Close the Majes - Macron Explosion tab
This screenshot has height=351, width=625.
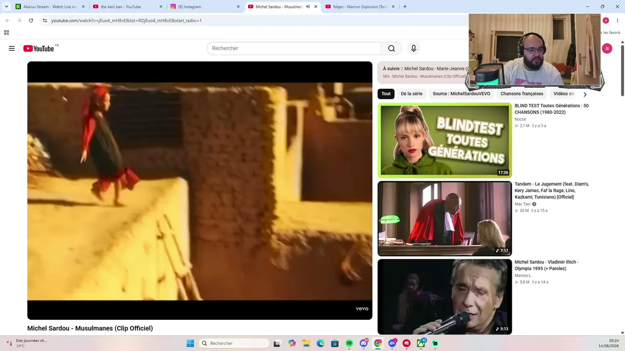[x=394, y=7]
